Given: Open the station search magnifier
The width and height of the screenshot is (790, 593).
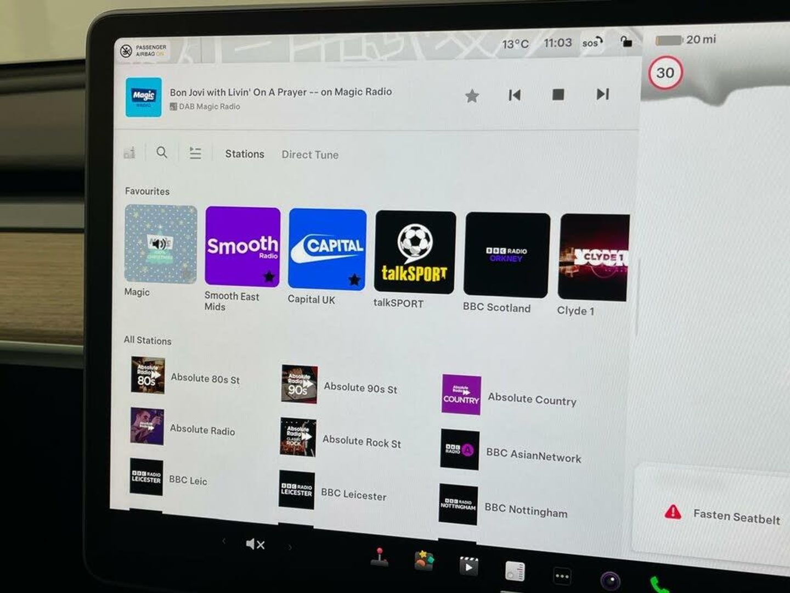Looking at the screenshot, I should click(162, 152).
